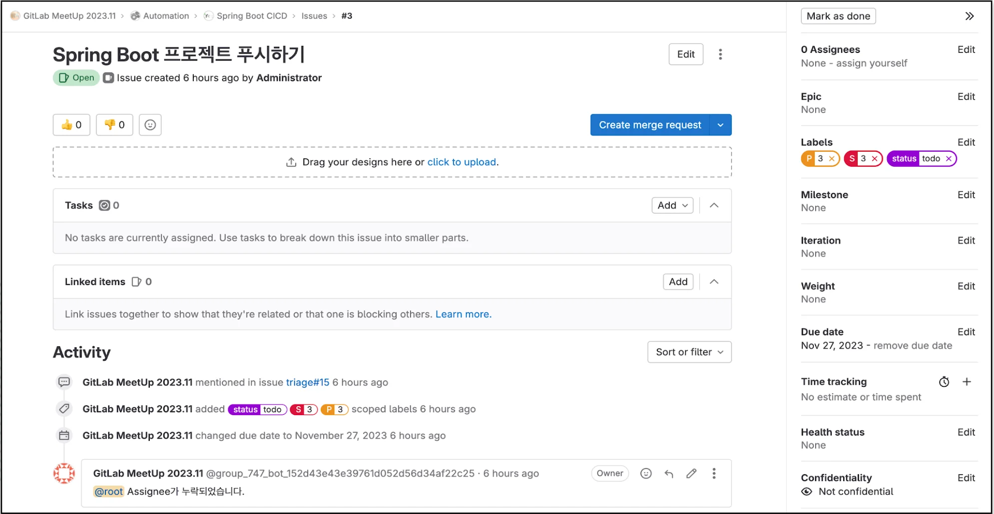Give a thumbs up reaction
994x514 pixels.
[x=71, y=125]
